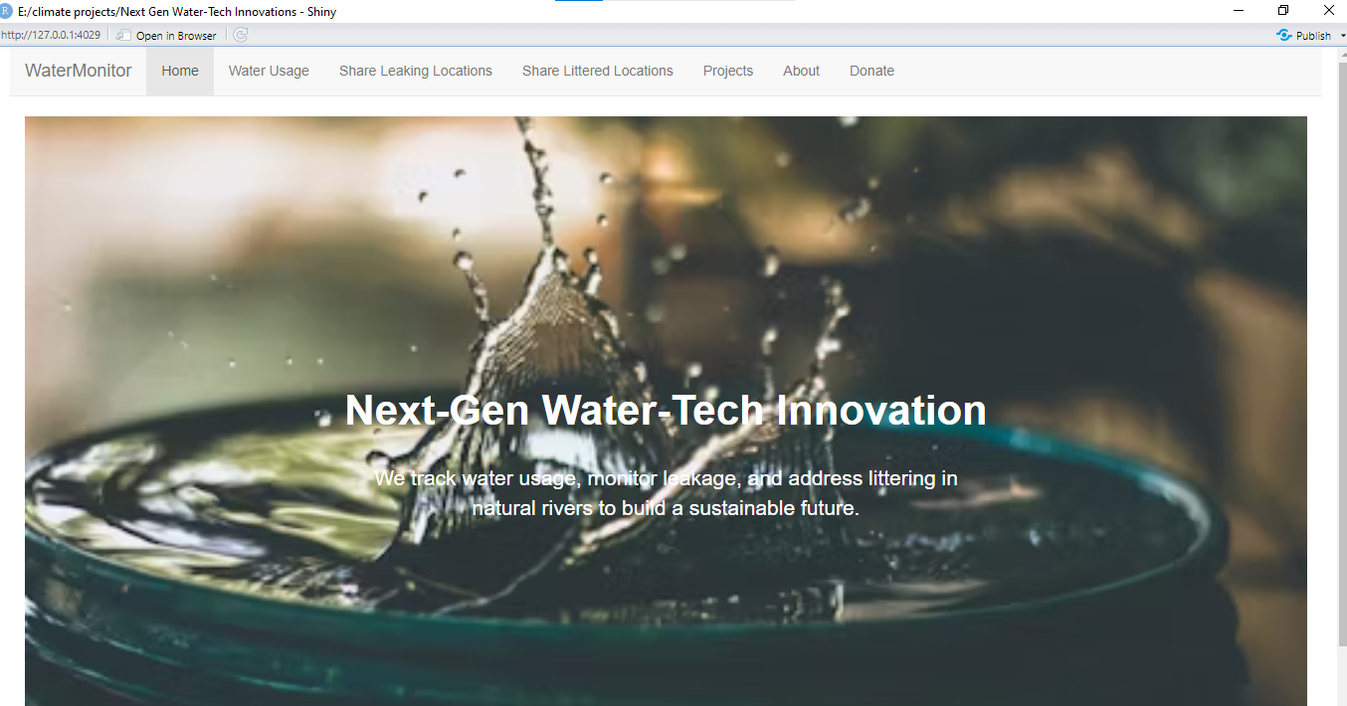Click the blue R logo in title bar
The image size is (1347, 706).
click(x=6, y=11)
